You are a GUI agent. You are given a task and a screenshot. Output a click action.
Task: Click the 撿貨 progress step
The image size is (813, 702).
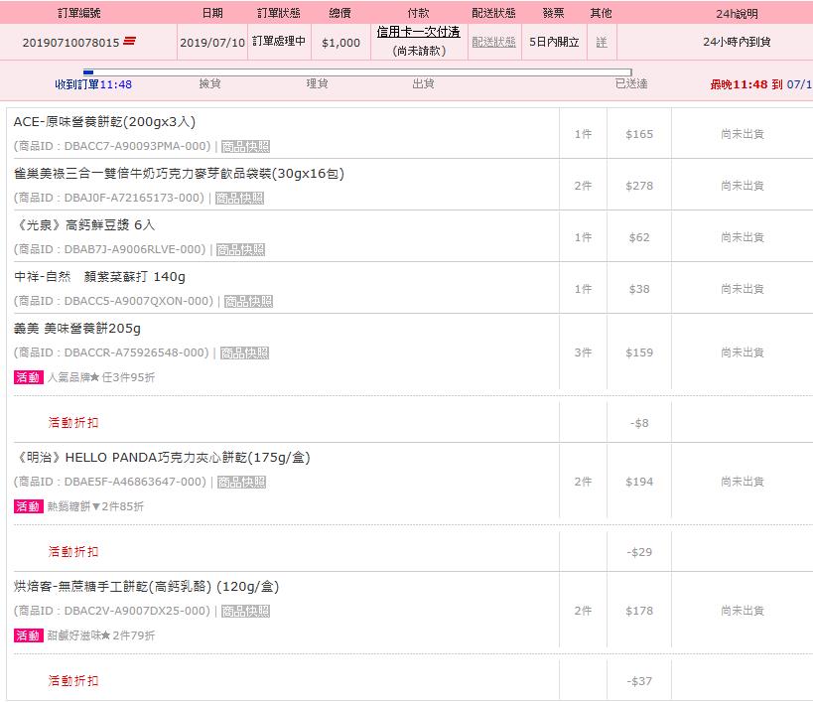tap(210, 83)
